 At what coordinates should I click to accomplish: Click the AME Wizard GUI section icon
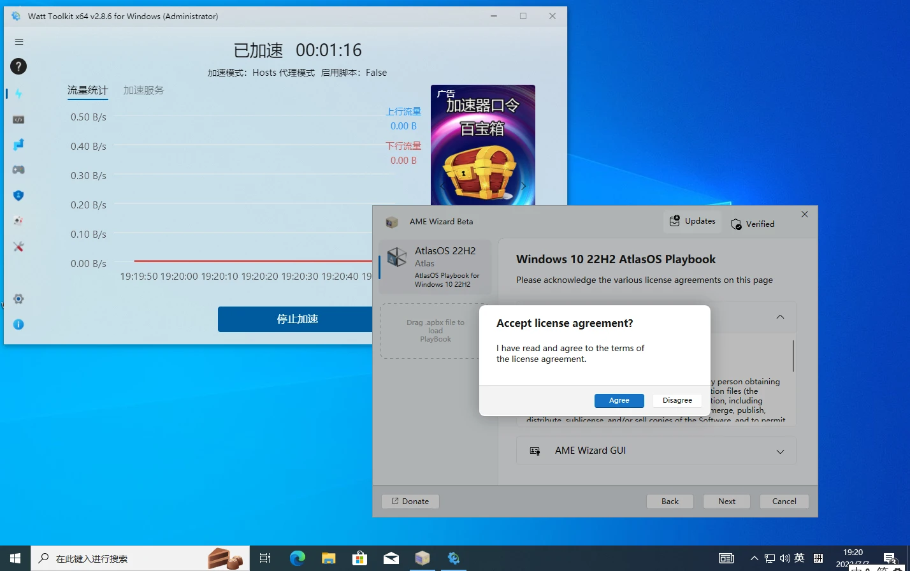(535, 451)
